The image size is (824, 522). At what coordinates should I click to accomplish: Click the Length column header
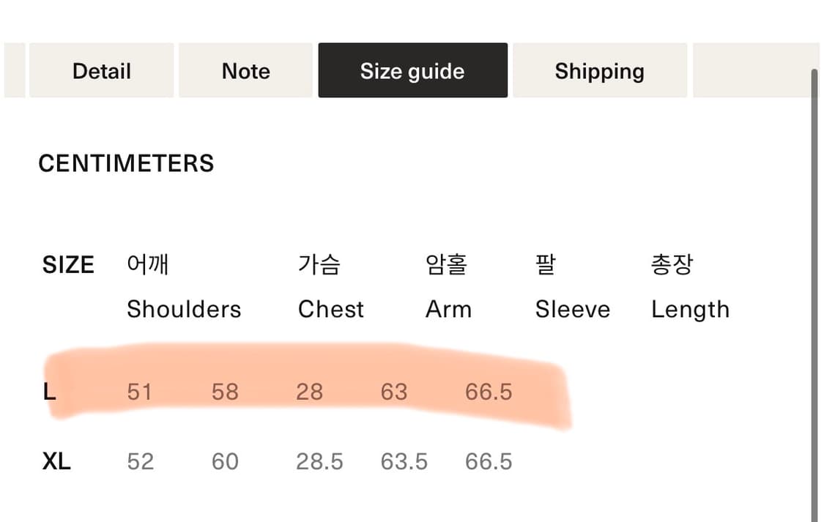point(690,309)
